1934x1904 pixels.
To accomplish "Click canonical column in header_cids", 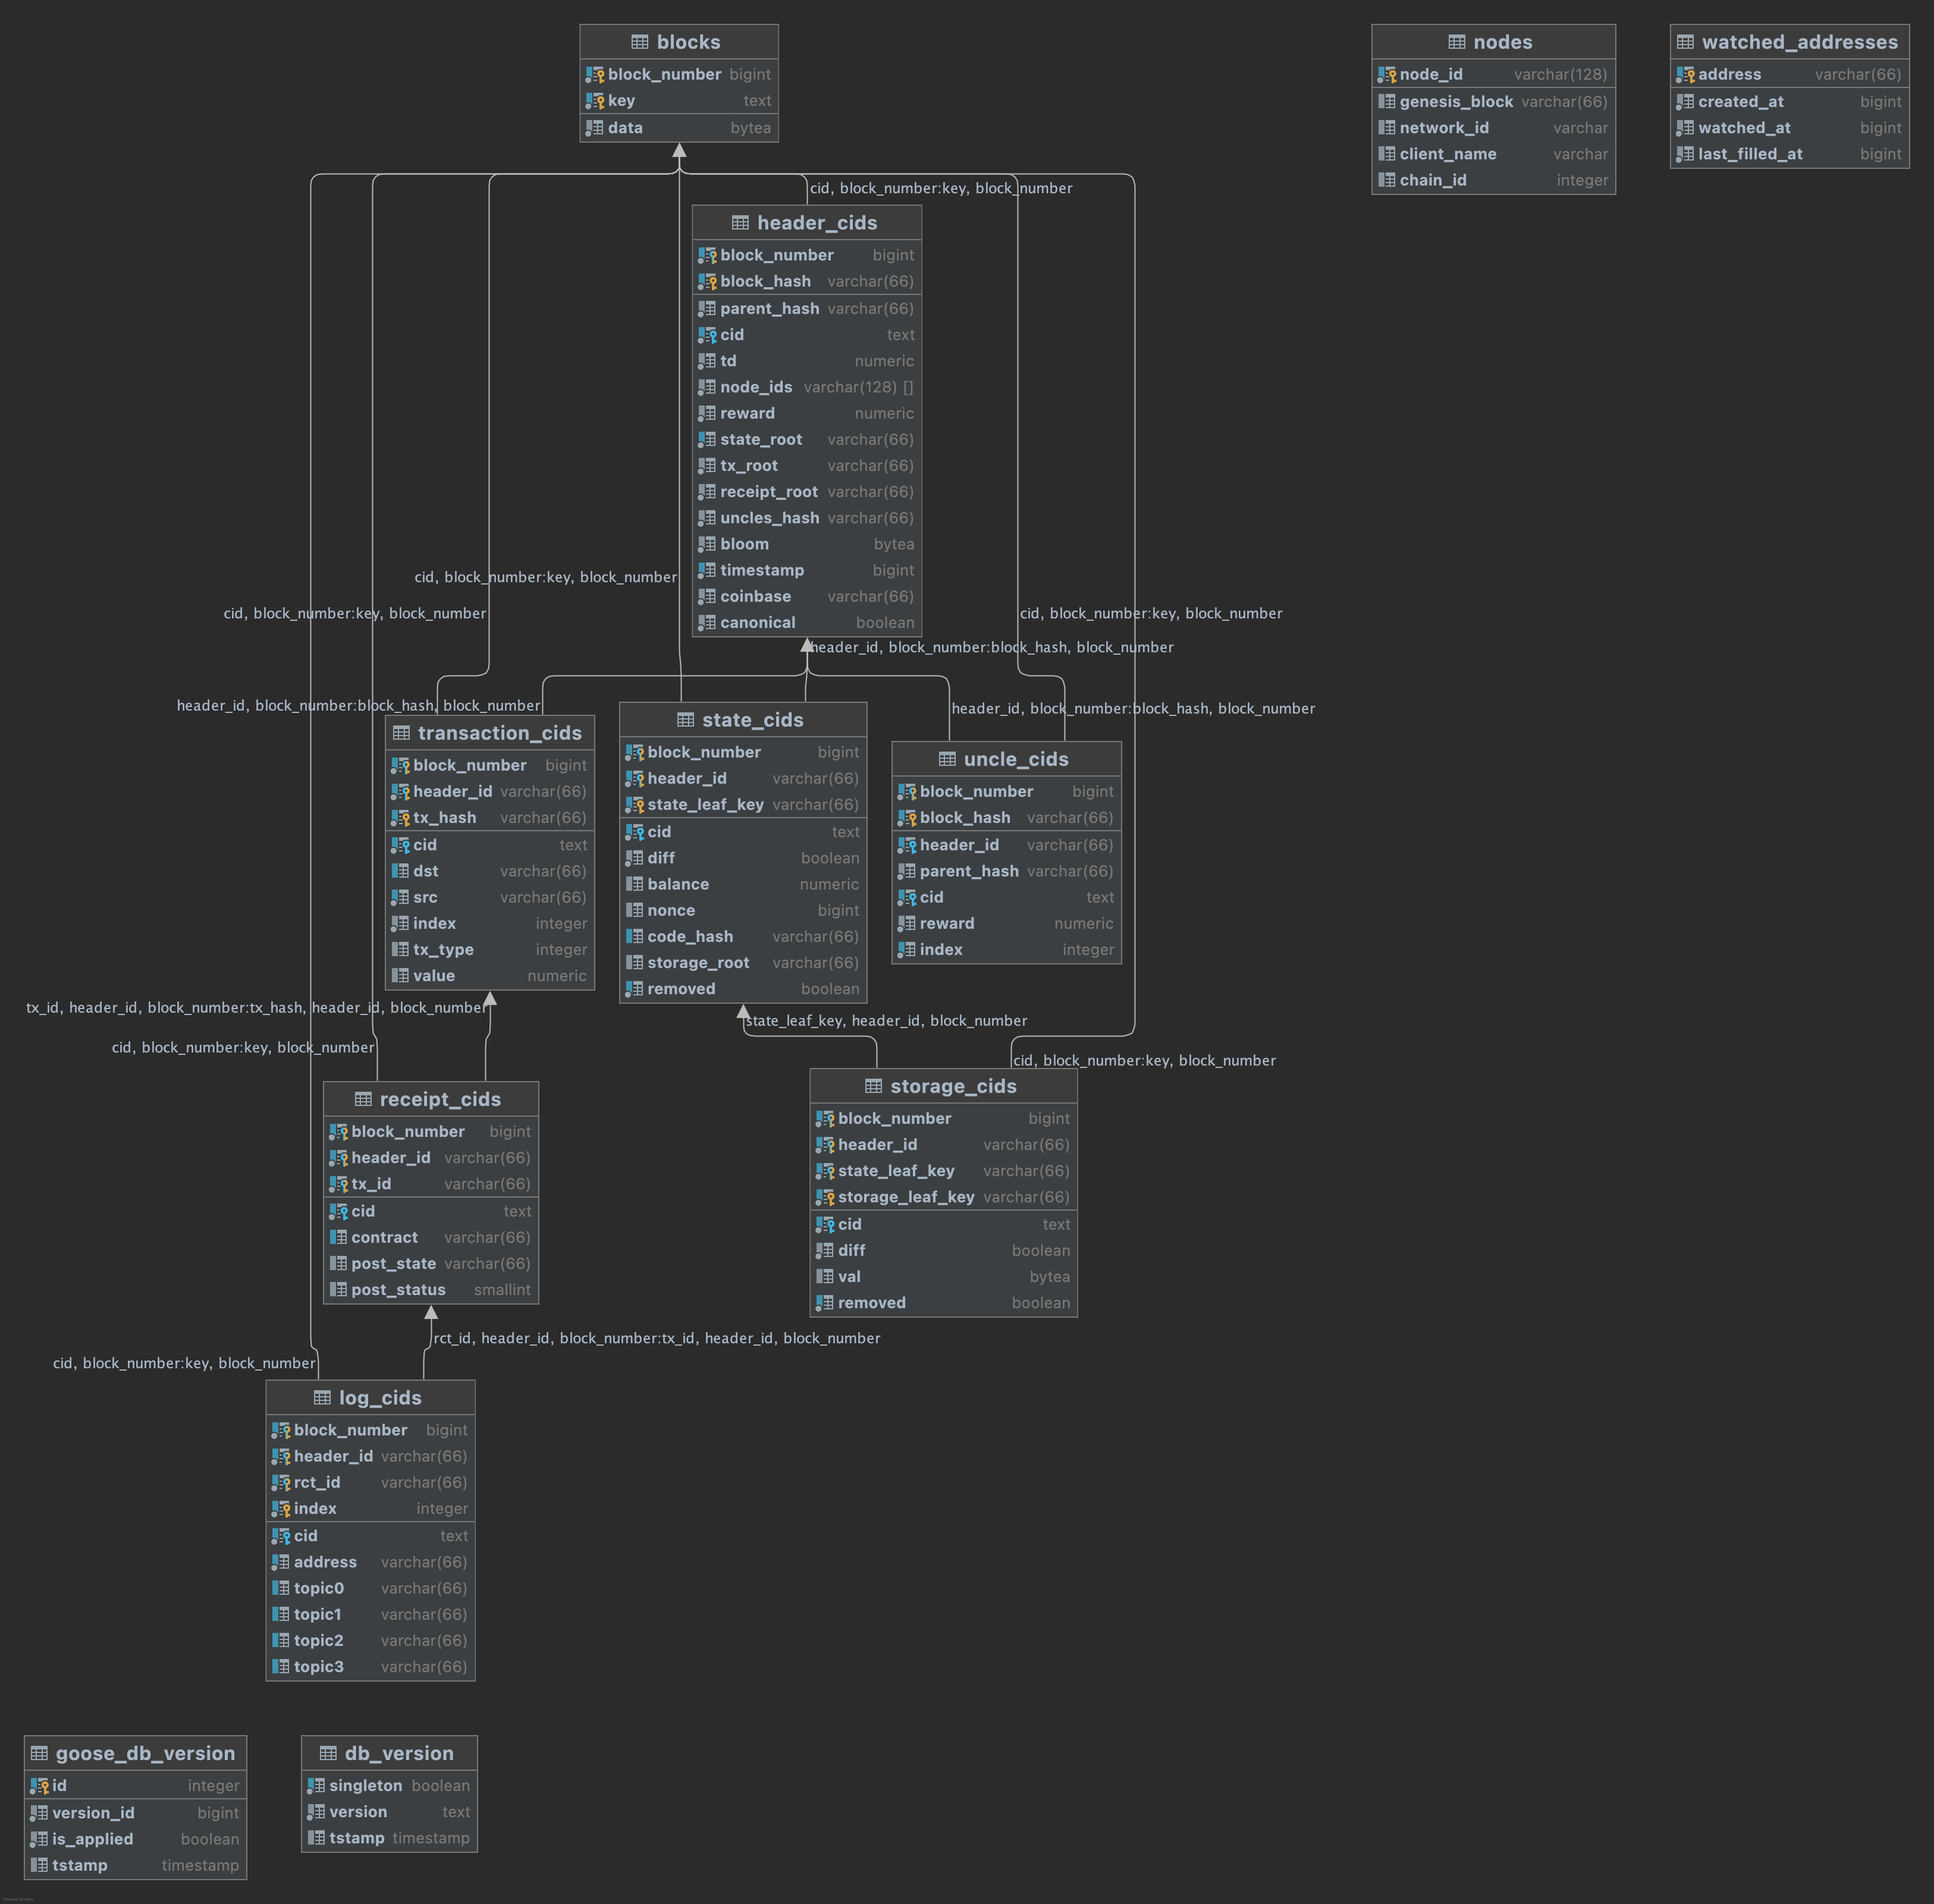I will [x=806, y=622].
